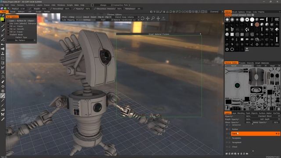Enable Fill w/ Freeze checkbox
The height and width of the screenshot is (158, 281).
[x=8, y=26]
